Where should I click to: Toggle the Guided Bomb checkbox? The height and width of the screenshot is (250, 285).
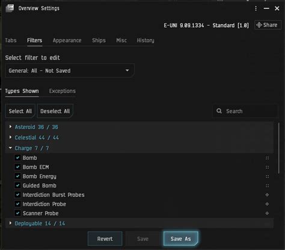tap(17, 185)
